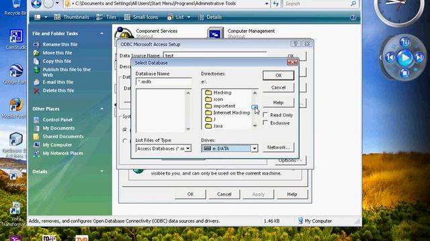430x241 pixels.
Task: Enable the Exclusive checkbox
Action: click(265, 123)
